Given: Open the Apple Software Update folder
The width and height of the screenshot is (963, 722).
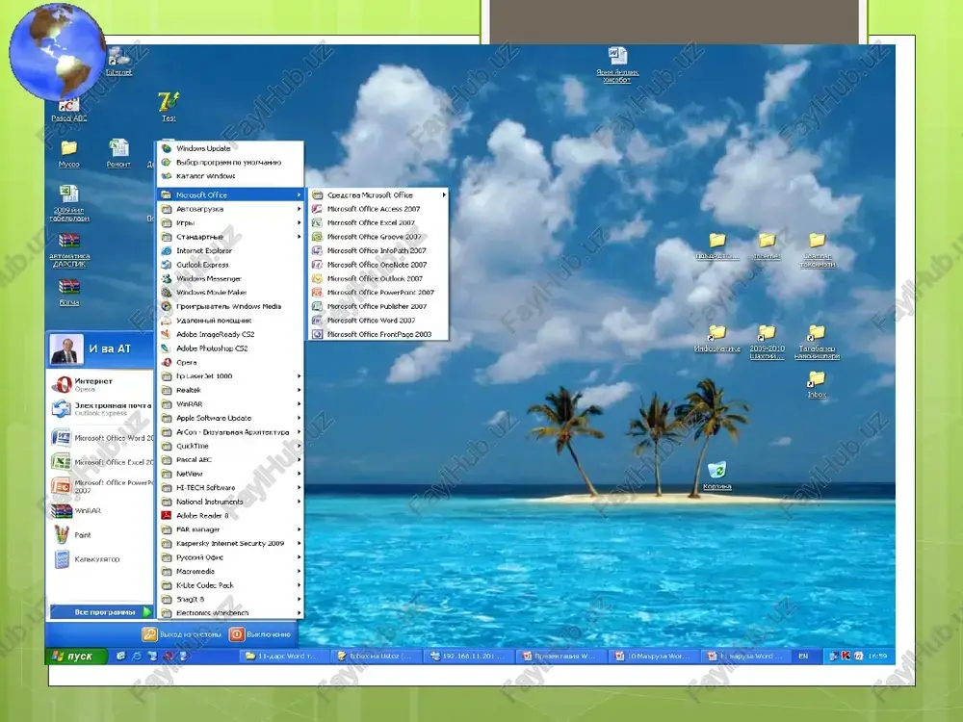Looking at the screenshot, I should (x=230, y=418).
